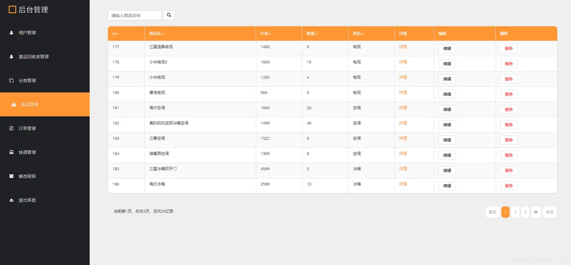Edit the 康佳电视 row
The height and width of the screenshot is (265, 571).
point(447,94)
